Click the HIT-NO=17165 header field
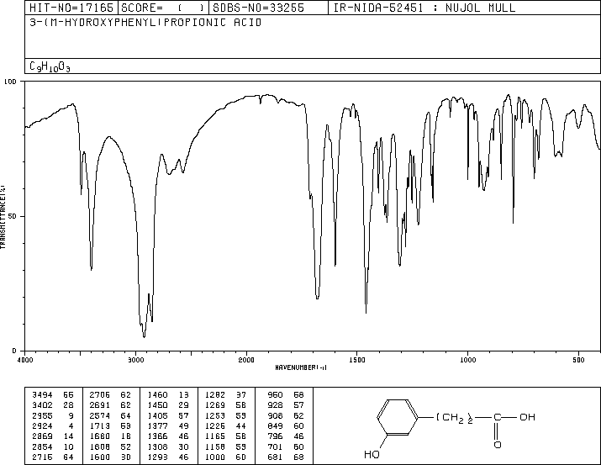 coord(71,8)
